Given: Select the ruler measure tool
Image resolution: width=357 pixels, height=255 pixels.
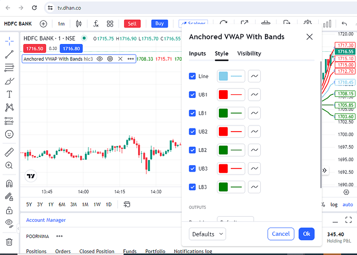Looking at the screenshot, I should [9, 152].
